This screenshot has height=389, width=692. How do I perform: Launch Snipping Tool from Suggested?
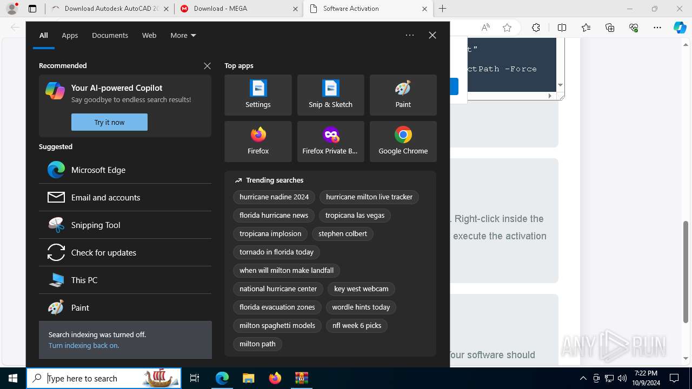coord(125,225)
